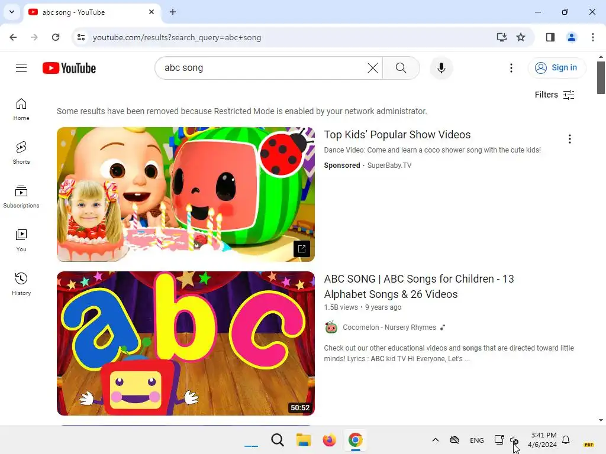Viewport: 606px width, 454px height.
Task: Click the muted volume tray icon
Action: click(514, 440)
